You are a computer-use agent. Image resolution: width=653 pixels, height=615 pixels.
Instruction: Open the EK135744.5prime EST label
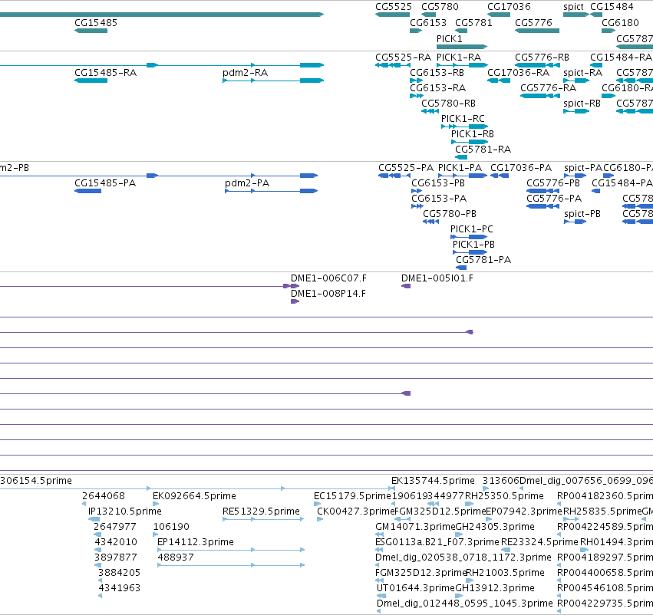click(433, 481)
